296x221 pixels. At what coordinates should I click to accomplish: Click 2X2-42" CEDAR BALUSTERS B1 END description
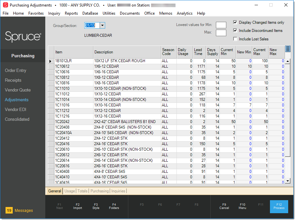(x=127, y=122)
